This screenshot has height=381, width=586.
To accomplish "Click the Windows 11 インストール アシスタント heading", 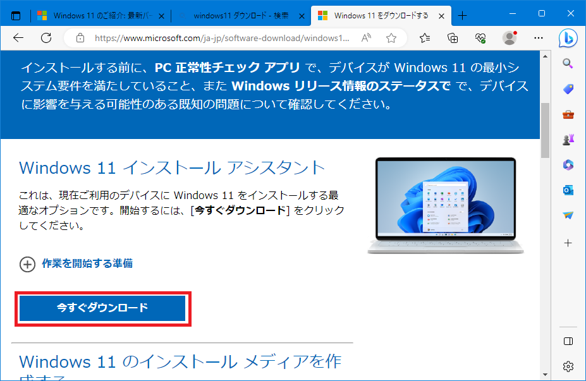I will (x=172, y=167).
